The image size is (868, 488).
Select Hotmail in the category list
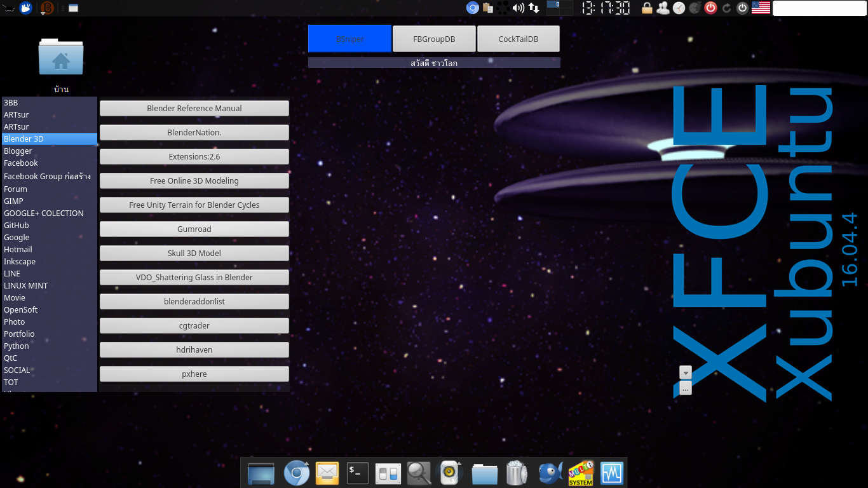pyautogui.click(x=50, y=249)
